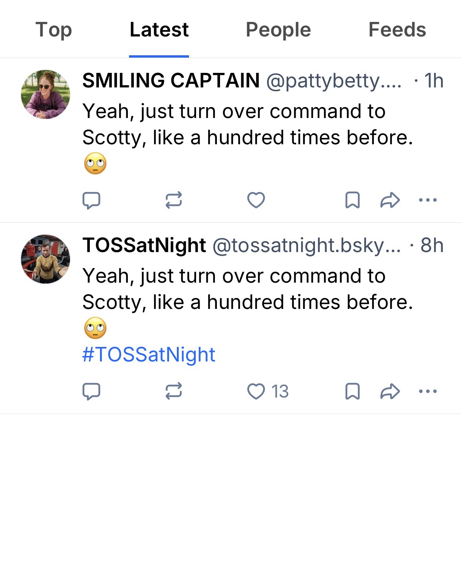Open the Feeds tab
This screenshot has width=462, height=561.
point(397,30)
